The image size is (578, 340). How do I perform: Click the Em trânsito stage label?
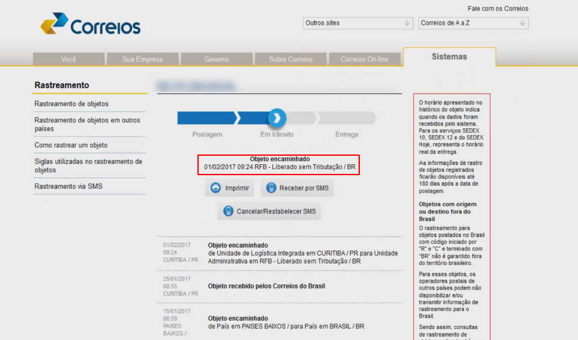(x=277, y=135)
